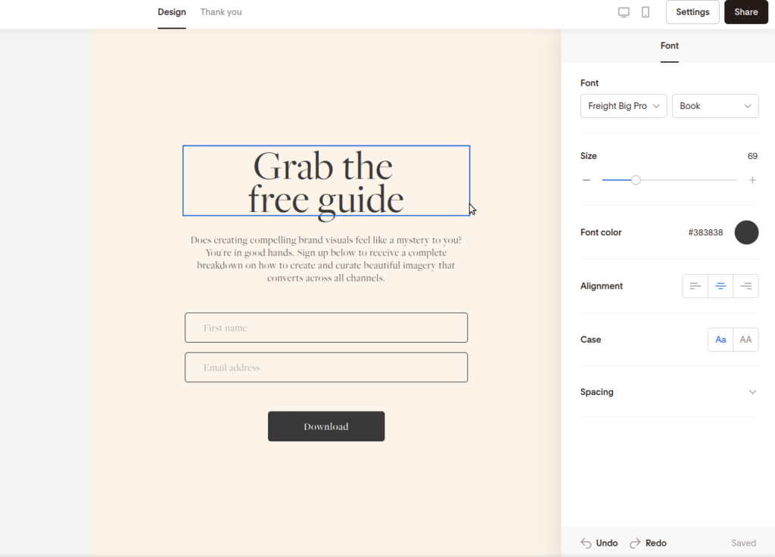The image size is (775, 557).
Task: Align text left
Action: pyautogui.click(x=695, y=286)
